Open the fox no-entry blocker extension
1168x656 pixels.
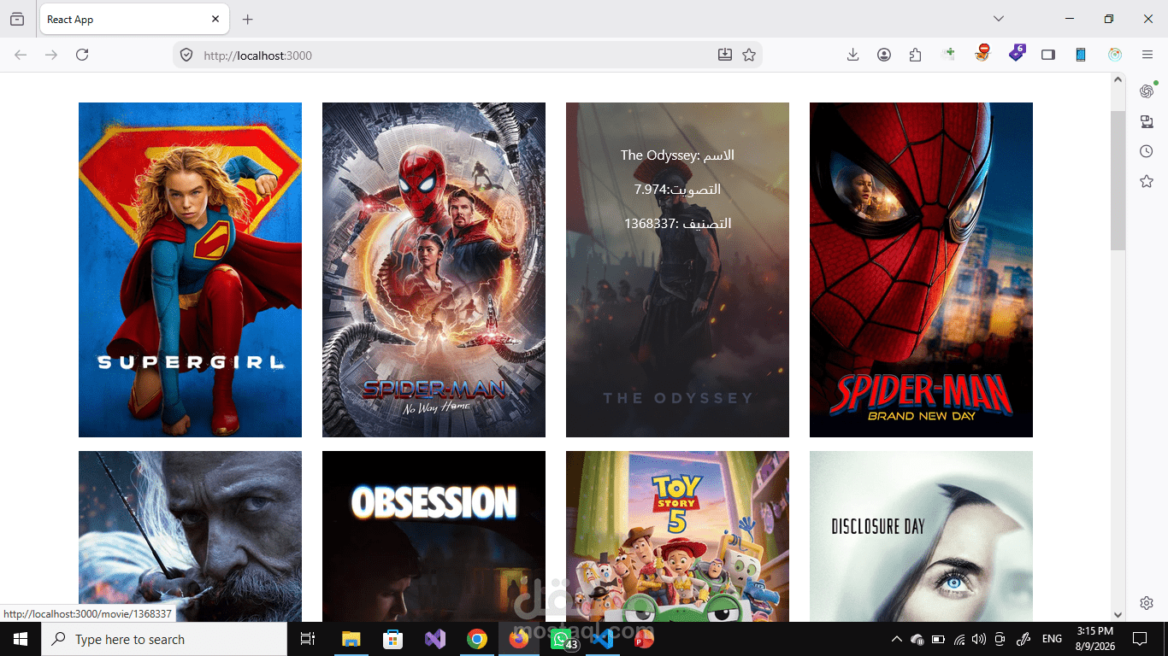[x=982, y=54]
